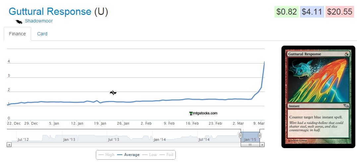Click the mtgstocks.com logo watermark on the chart
357x162 pixels.
(204, 113)
